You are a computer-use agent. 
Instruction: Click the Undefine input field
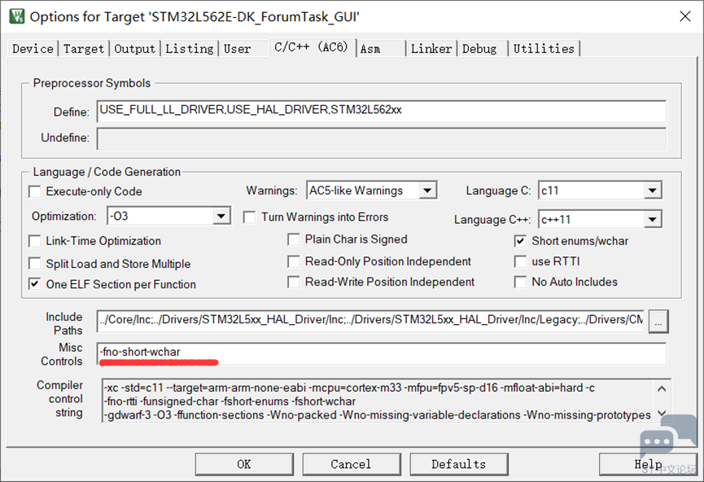tap(381, 138)
